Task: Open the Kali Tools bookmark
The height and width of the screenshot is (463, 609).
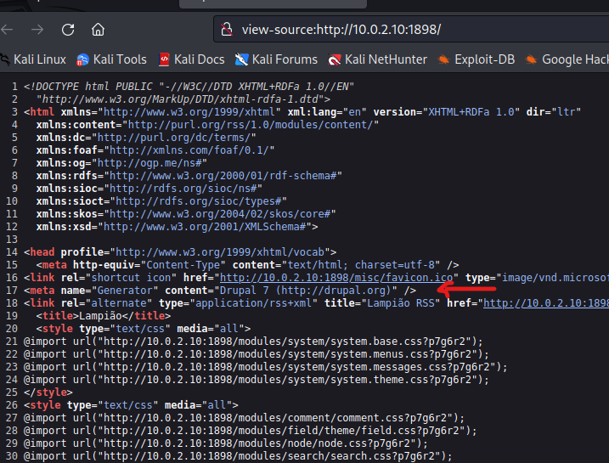Action: pos(111,59)
